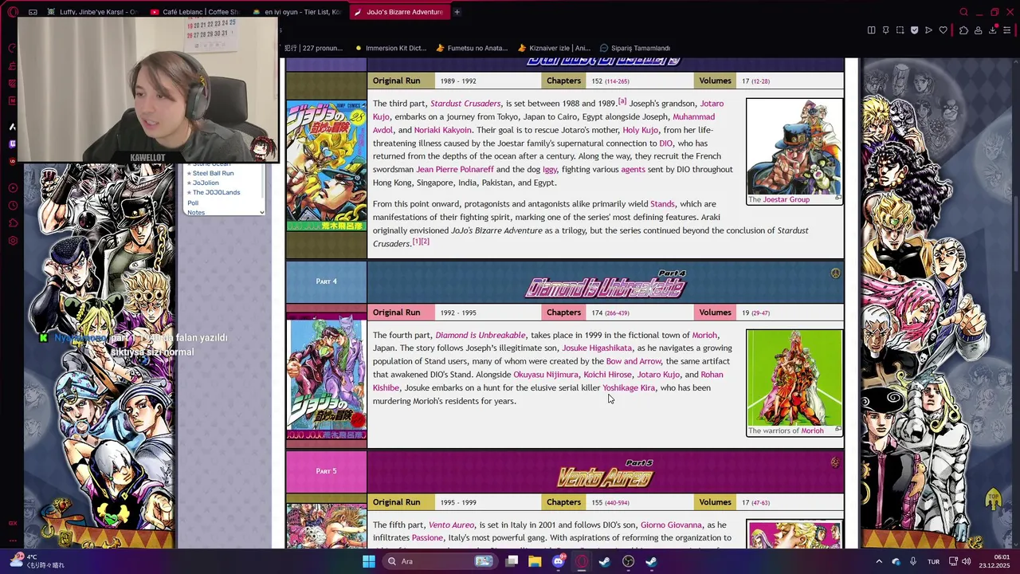Open Fumetsu no Anata bookmark
Image resolution: width=1020 pixels, height=574 pixels.
472,48
